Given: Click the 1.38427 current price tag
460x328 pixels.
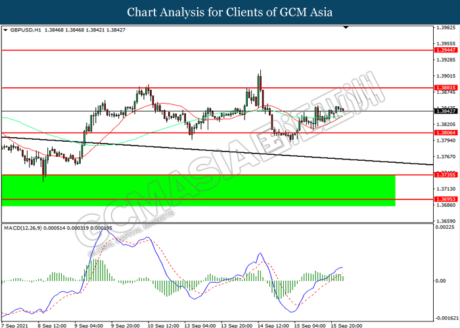Looking at the screenshot, I should (x=445, y=111).
